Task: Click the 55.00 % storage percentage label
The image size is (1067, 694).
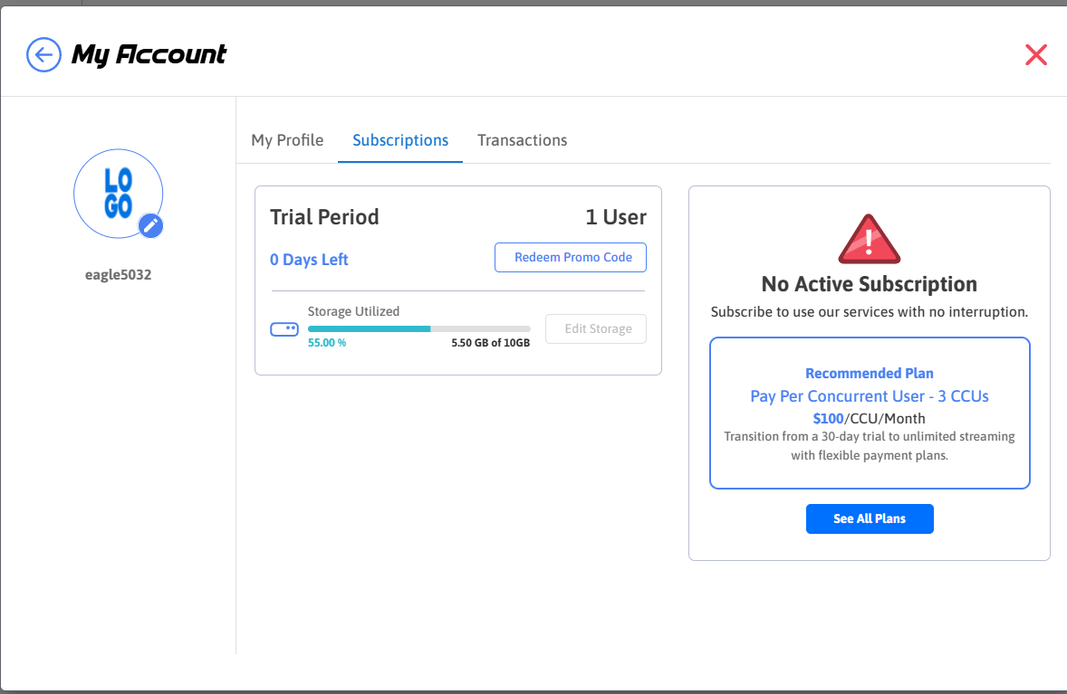Action: point(327,343)
